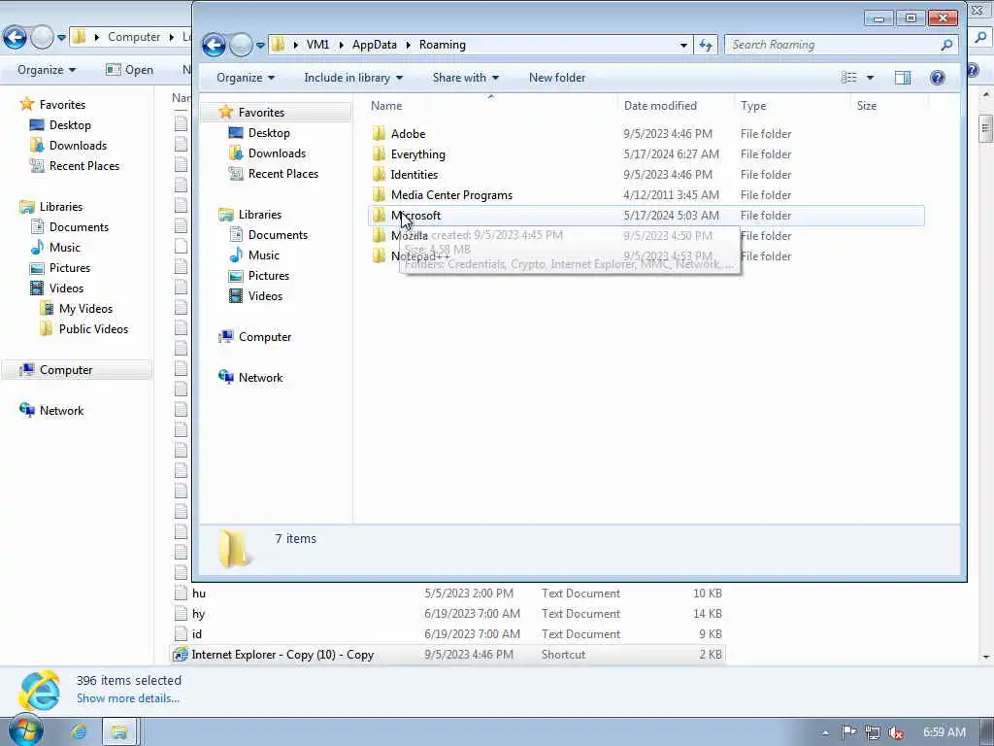Click Back arrow in background Explorer window
The image size is (994, 746).
click(15, 38)
